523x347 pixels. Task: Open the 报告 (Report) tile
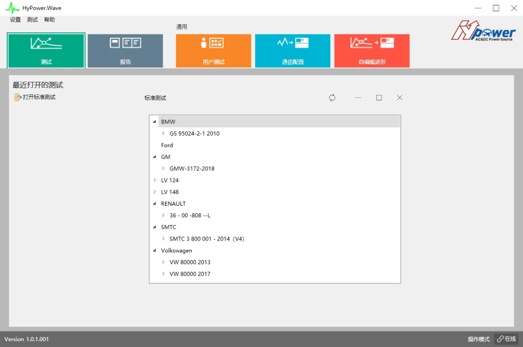125,51
